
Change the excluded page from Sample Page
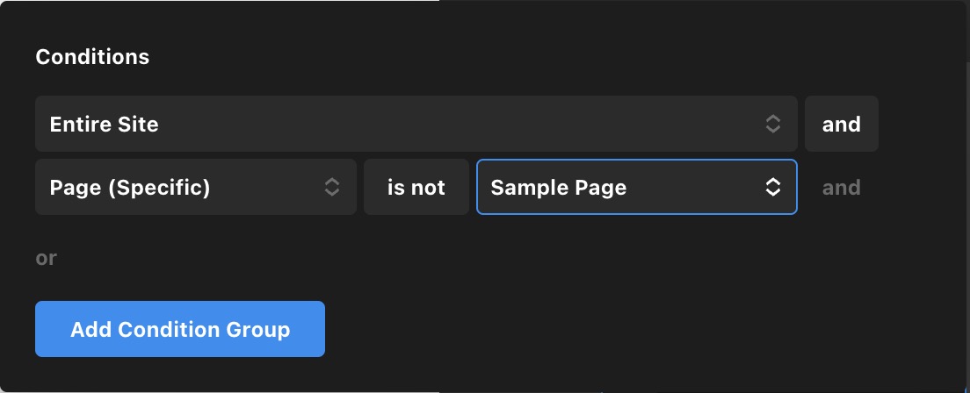point(636,187)
